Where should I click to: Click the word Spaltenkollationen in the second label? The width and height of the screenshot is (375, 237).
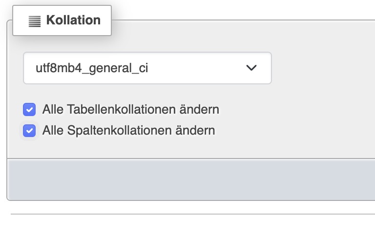[119, 130]
